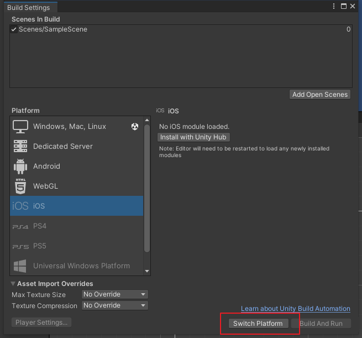Click the Universal Windows Platform logo icon
362x338 pixels.
(20, 266)
